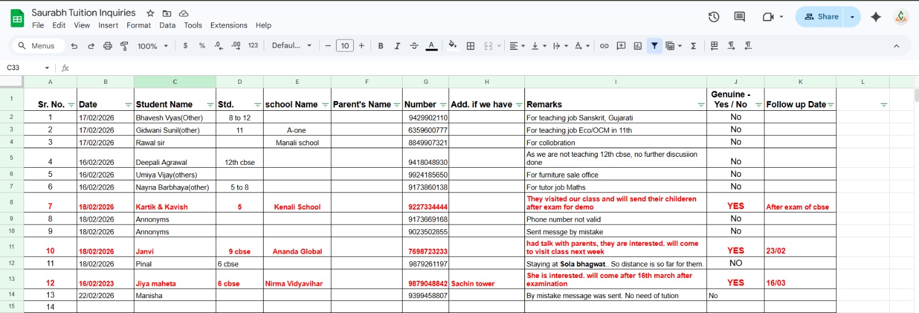Click the paint format roller icon

tap(124, 46)
